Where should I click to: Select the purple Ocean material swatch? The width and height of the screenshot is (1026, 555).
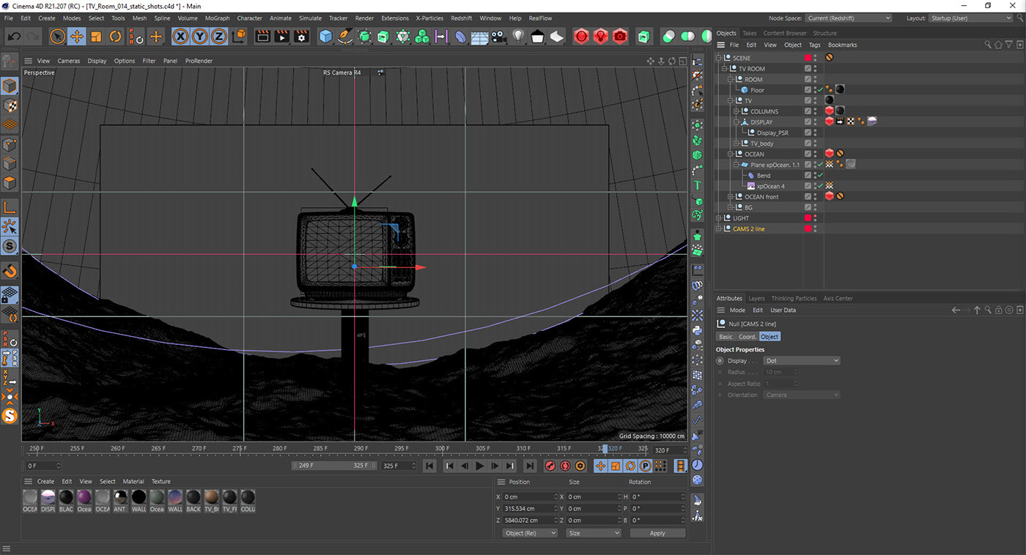pos(84,498)
